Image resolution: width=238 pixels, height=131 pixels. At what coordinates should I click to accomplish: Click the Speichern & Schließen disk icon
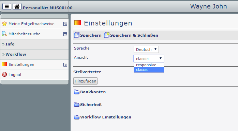pyautogui.click(x=107, y=35)
